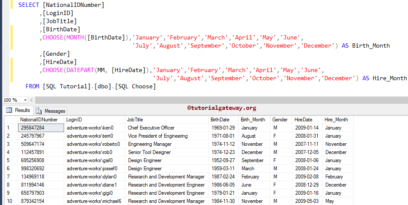Click the horizontal editor scrollbar track
The width and height of the screenshot is (408, 205).
click(215, 100)
